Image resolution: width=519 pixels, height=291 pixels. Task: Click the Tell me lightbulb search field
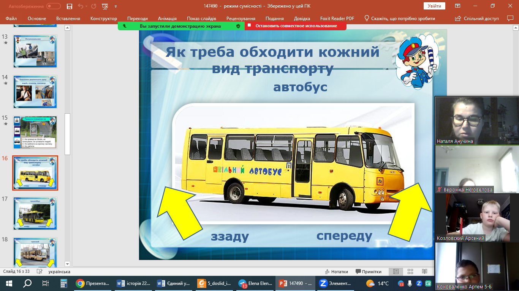400,18
